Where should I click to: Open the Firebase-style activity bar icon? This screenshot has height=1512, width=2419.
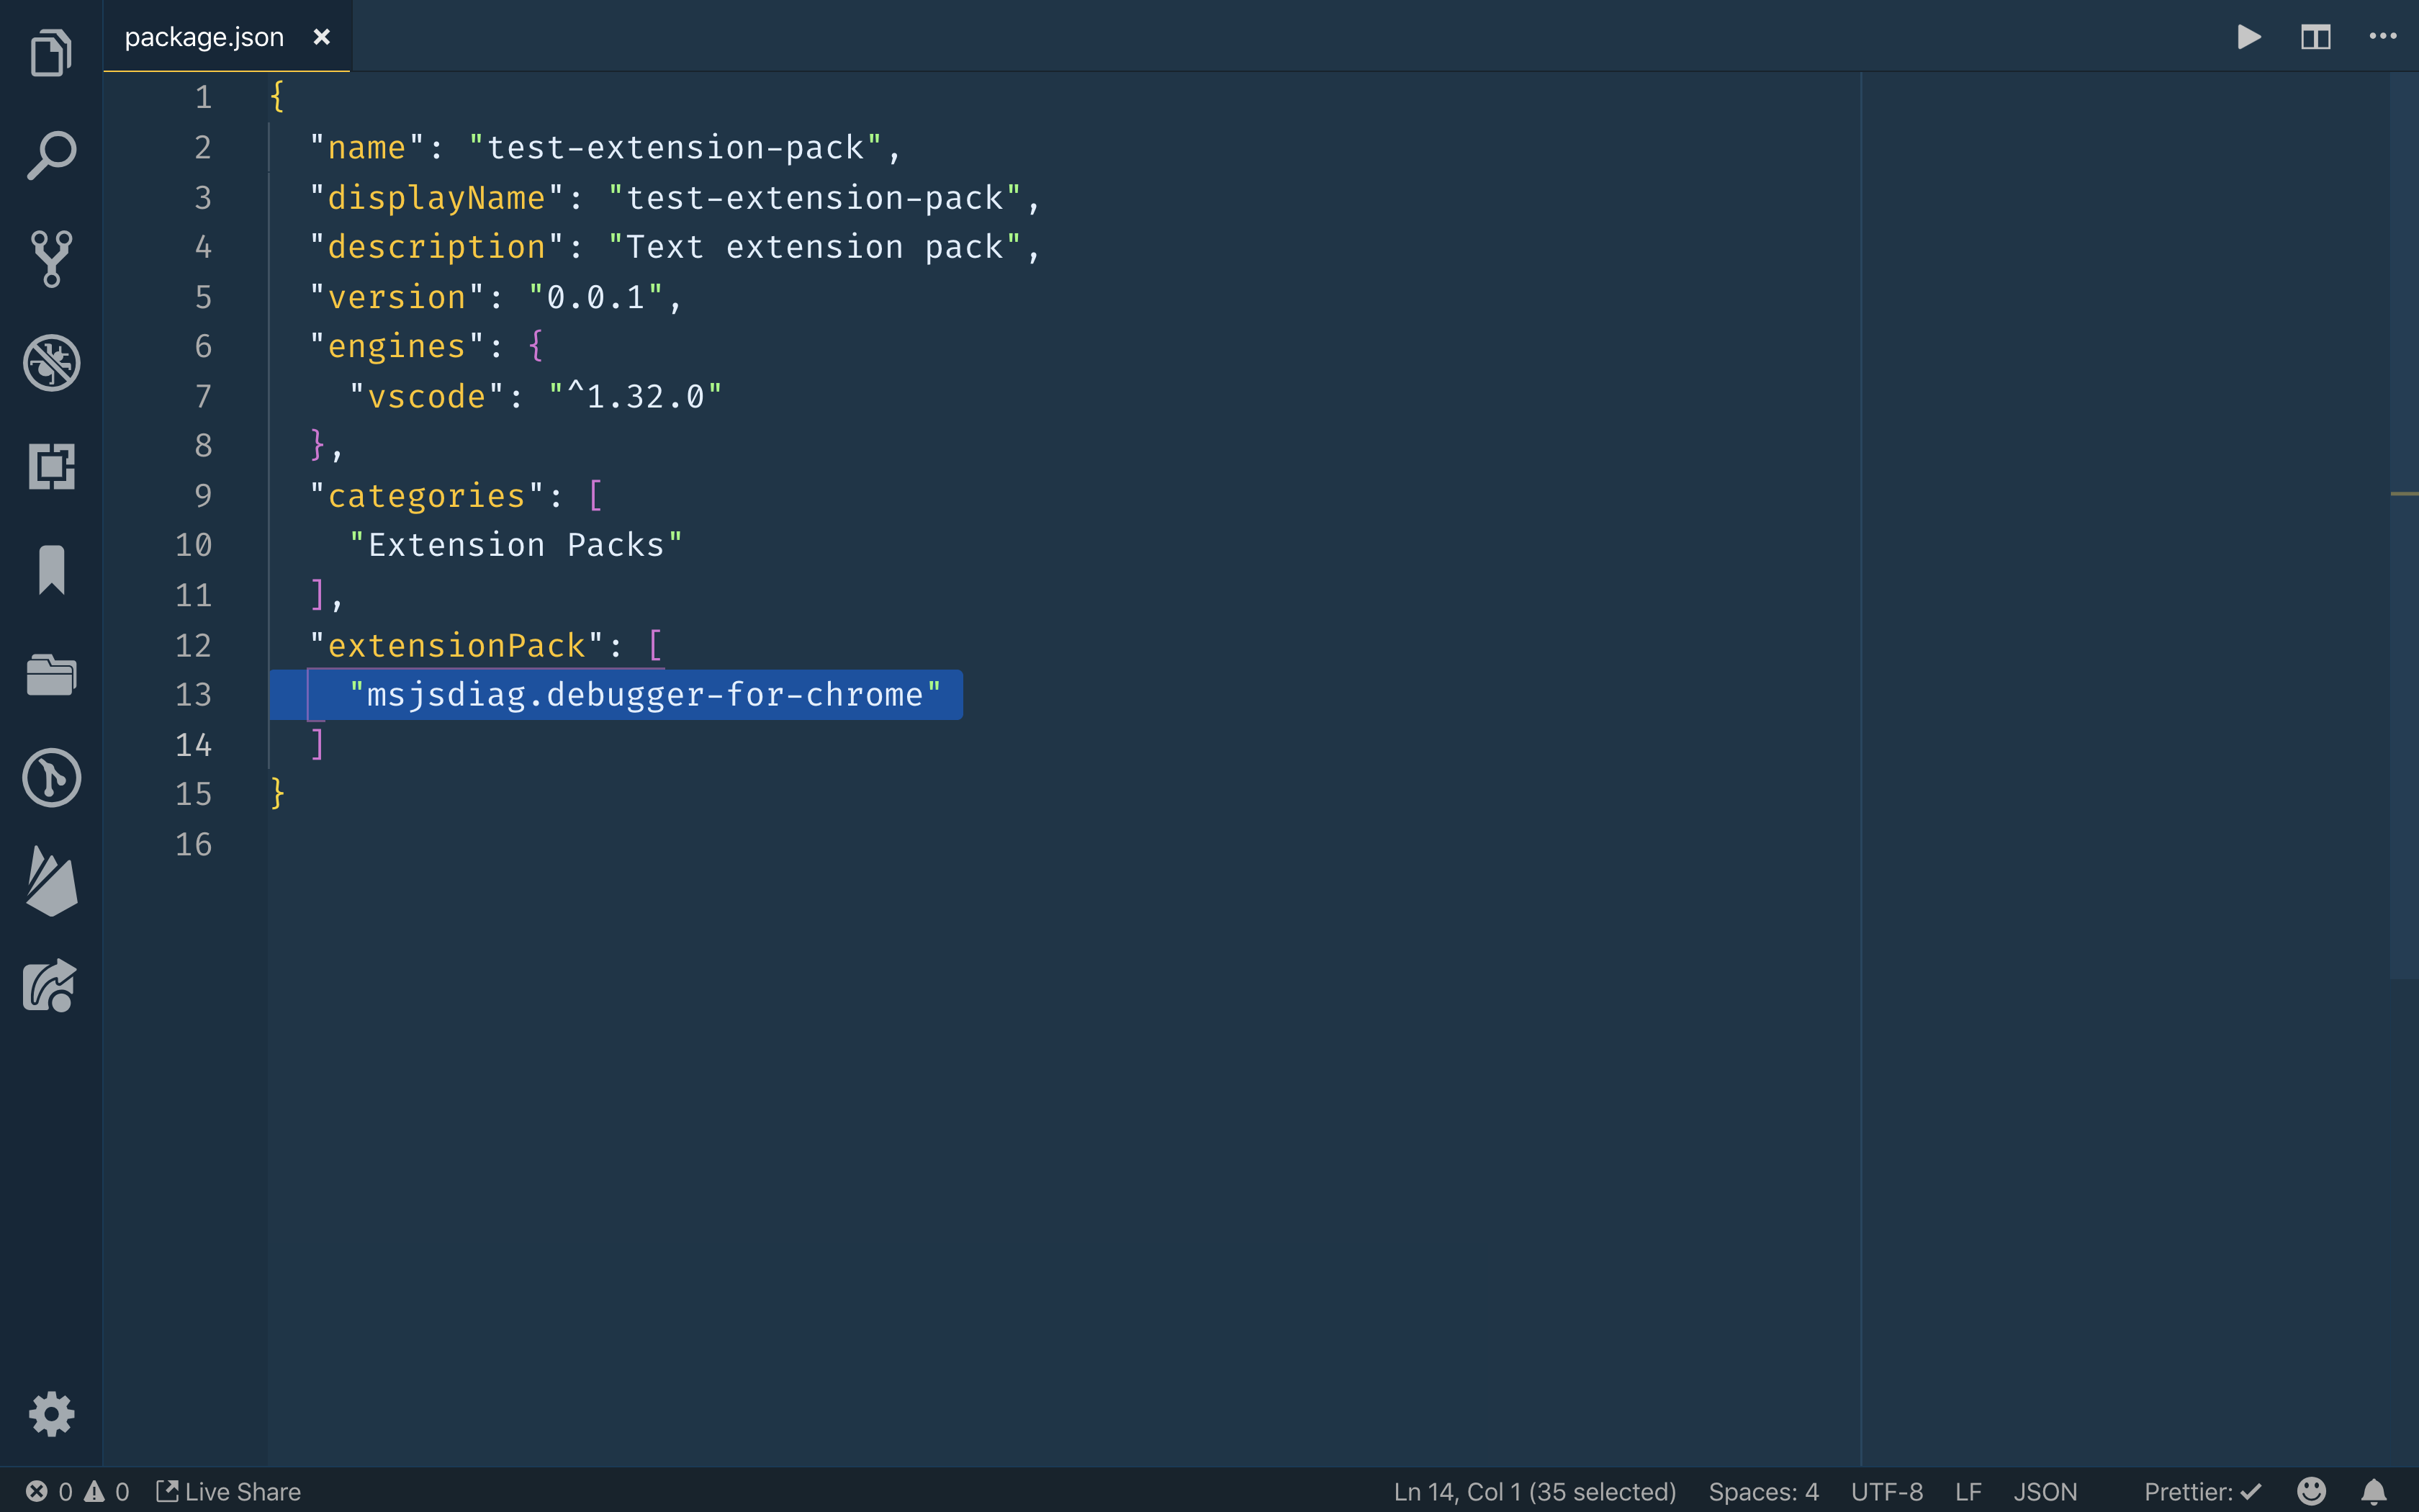coord(51,881)
